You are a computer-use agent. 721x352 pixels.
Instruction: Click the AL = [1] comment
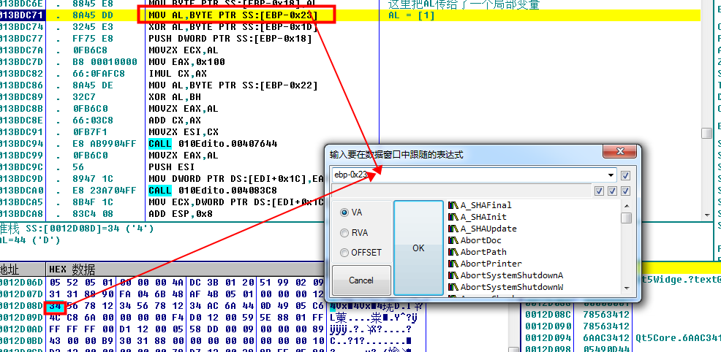pos(411,15)
